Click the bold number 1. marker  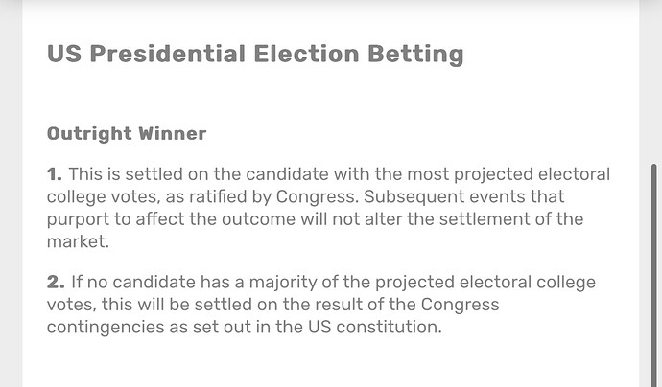tap(55, 174)
